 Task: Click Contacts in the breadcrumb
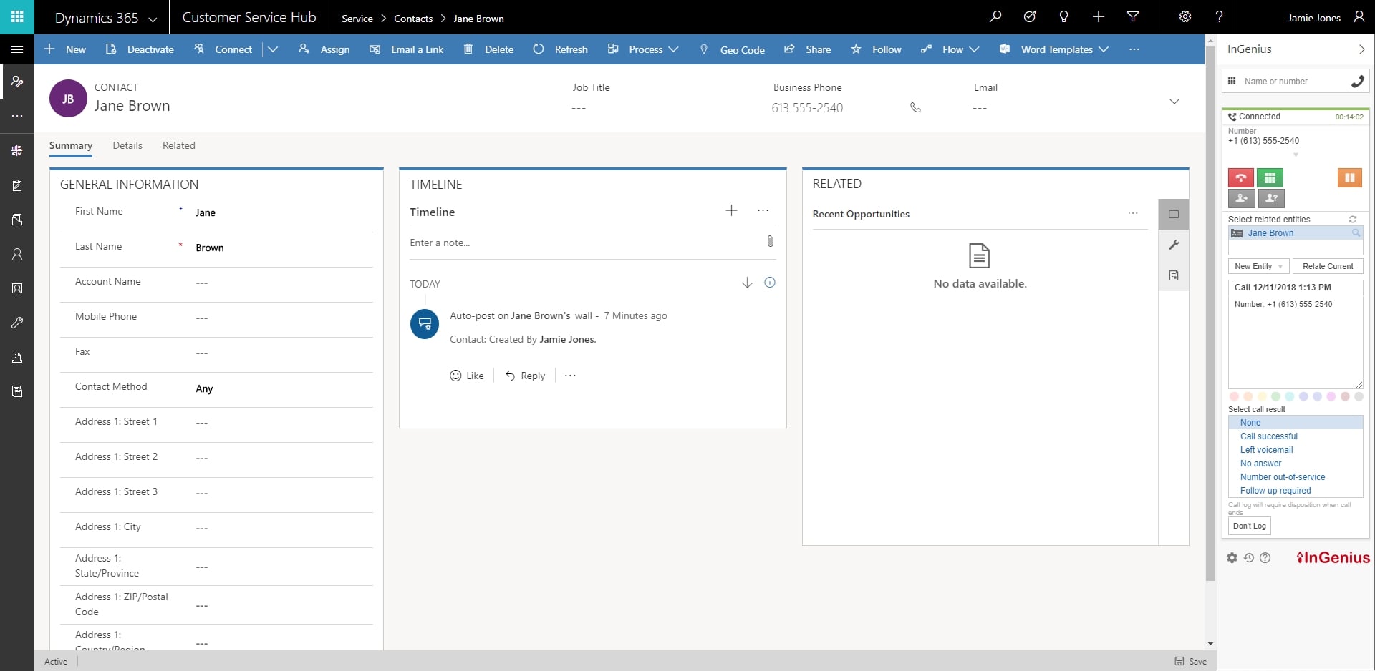[413, 19]
